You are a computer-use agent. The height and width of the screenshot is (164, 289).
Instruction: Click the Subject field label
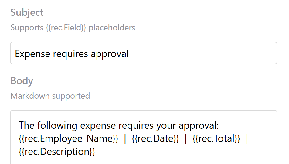click(x=27, y=12)
